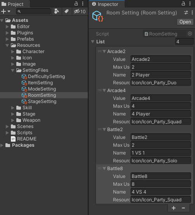This screenshot has height=215, width=195.
Task: Add a list element with plus button
Action: pos(174,208)
